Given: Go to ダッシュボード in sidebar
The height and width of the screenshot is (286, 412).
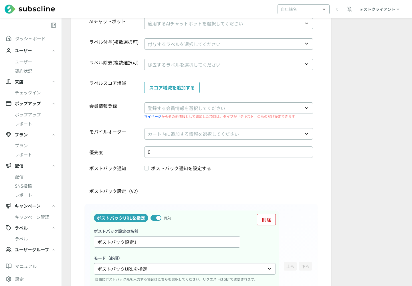Looking at the screenshot, I should coord(30,39).
